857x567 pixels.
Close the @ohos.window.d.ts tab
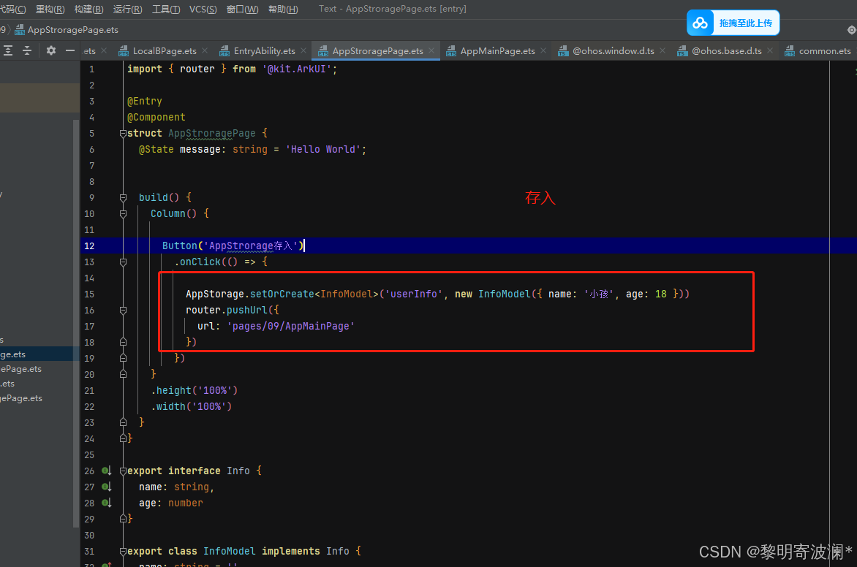point(663,50)
